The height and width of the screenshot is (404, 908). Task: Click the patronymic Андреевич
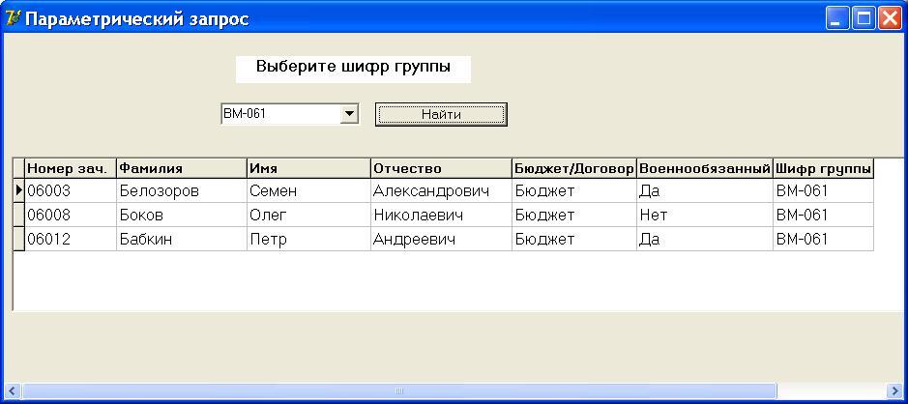pyautogui.click(x=414, y=239)
